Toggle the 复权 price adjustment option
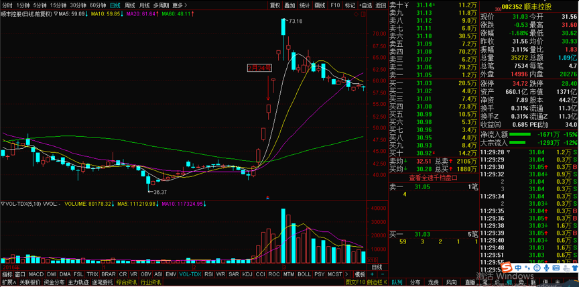 click(275, 5)
